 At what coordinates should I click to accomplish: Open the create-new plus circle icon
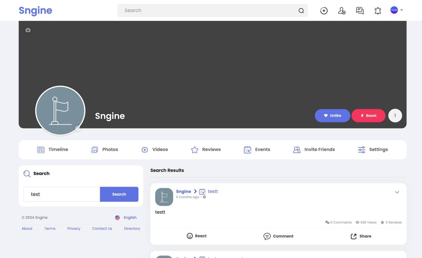[x=324, y=10]
